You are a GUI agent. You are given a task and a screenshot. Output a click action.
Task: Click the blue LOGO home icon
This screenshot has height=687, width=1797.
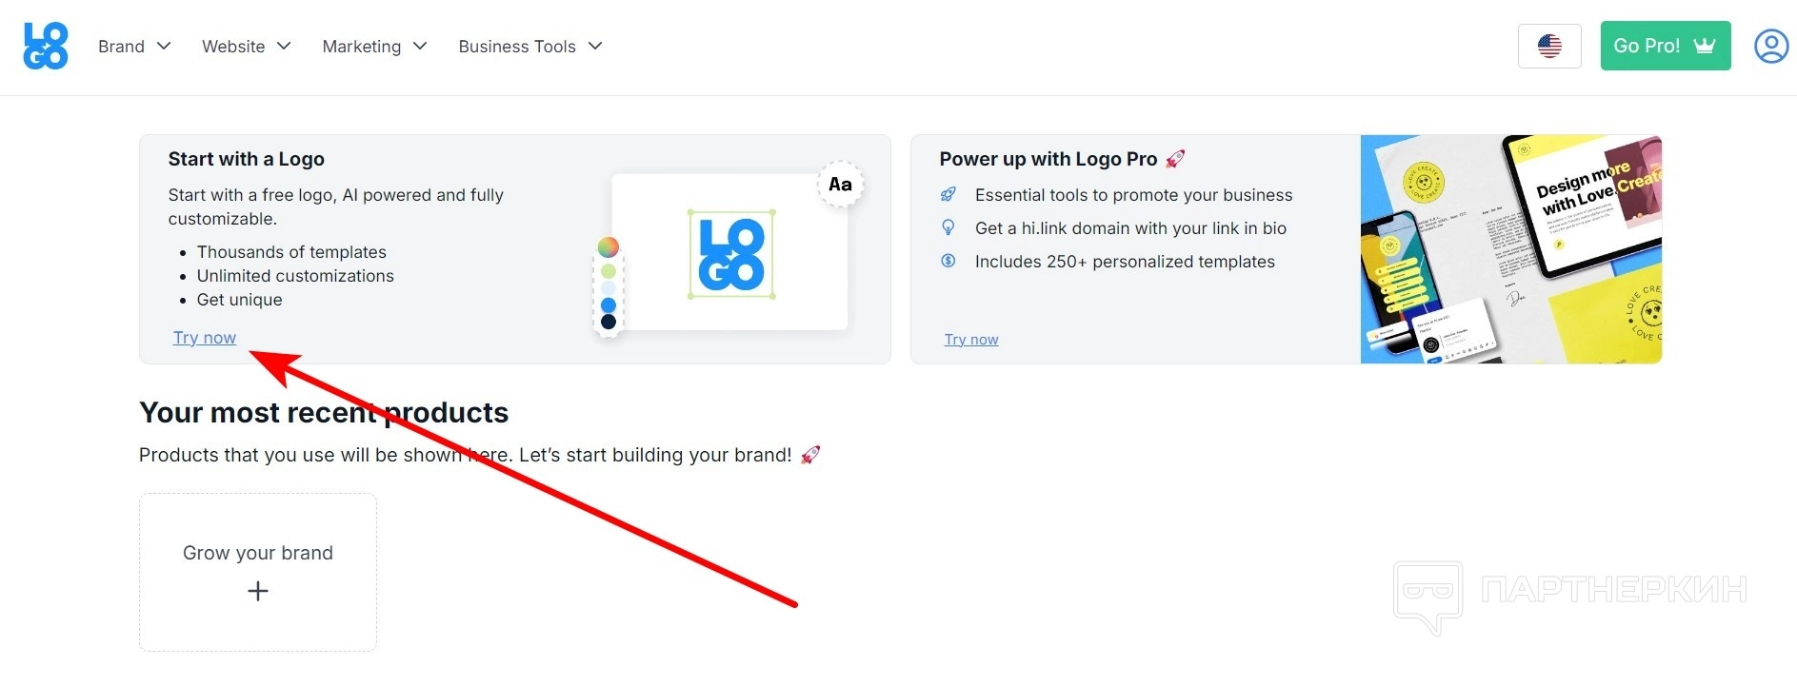coord(46,46)
